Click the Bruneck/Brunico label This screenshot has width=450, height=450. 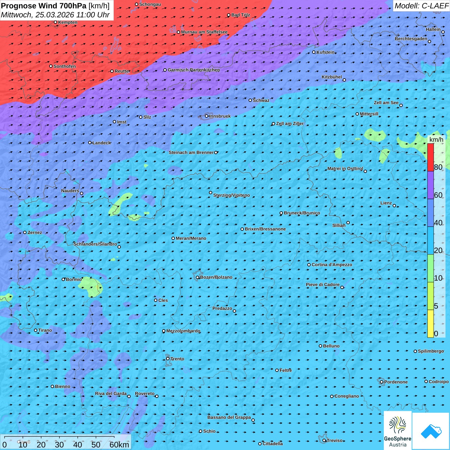[302, 213]
